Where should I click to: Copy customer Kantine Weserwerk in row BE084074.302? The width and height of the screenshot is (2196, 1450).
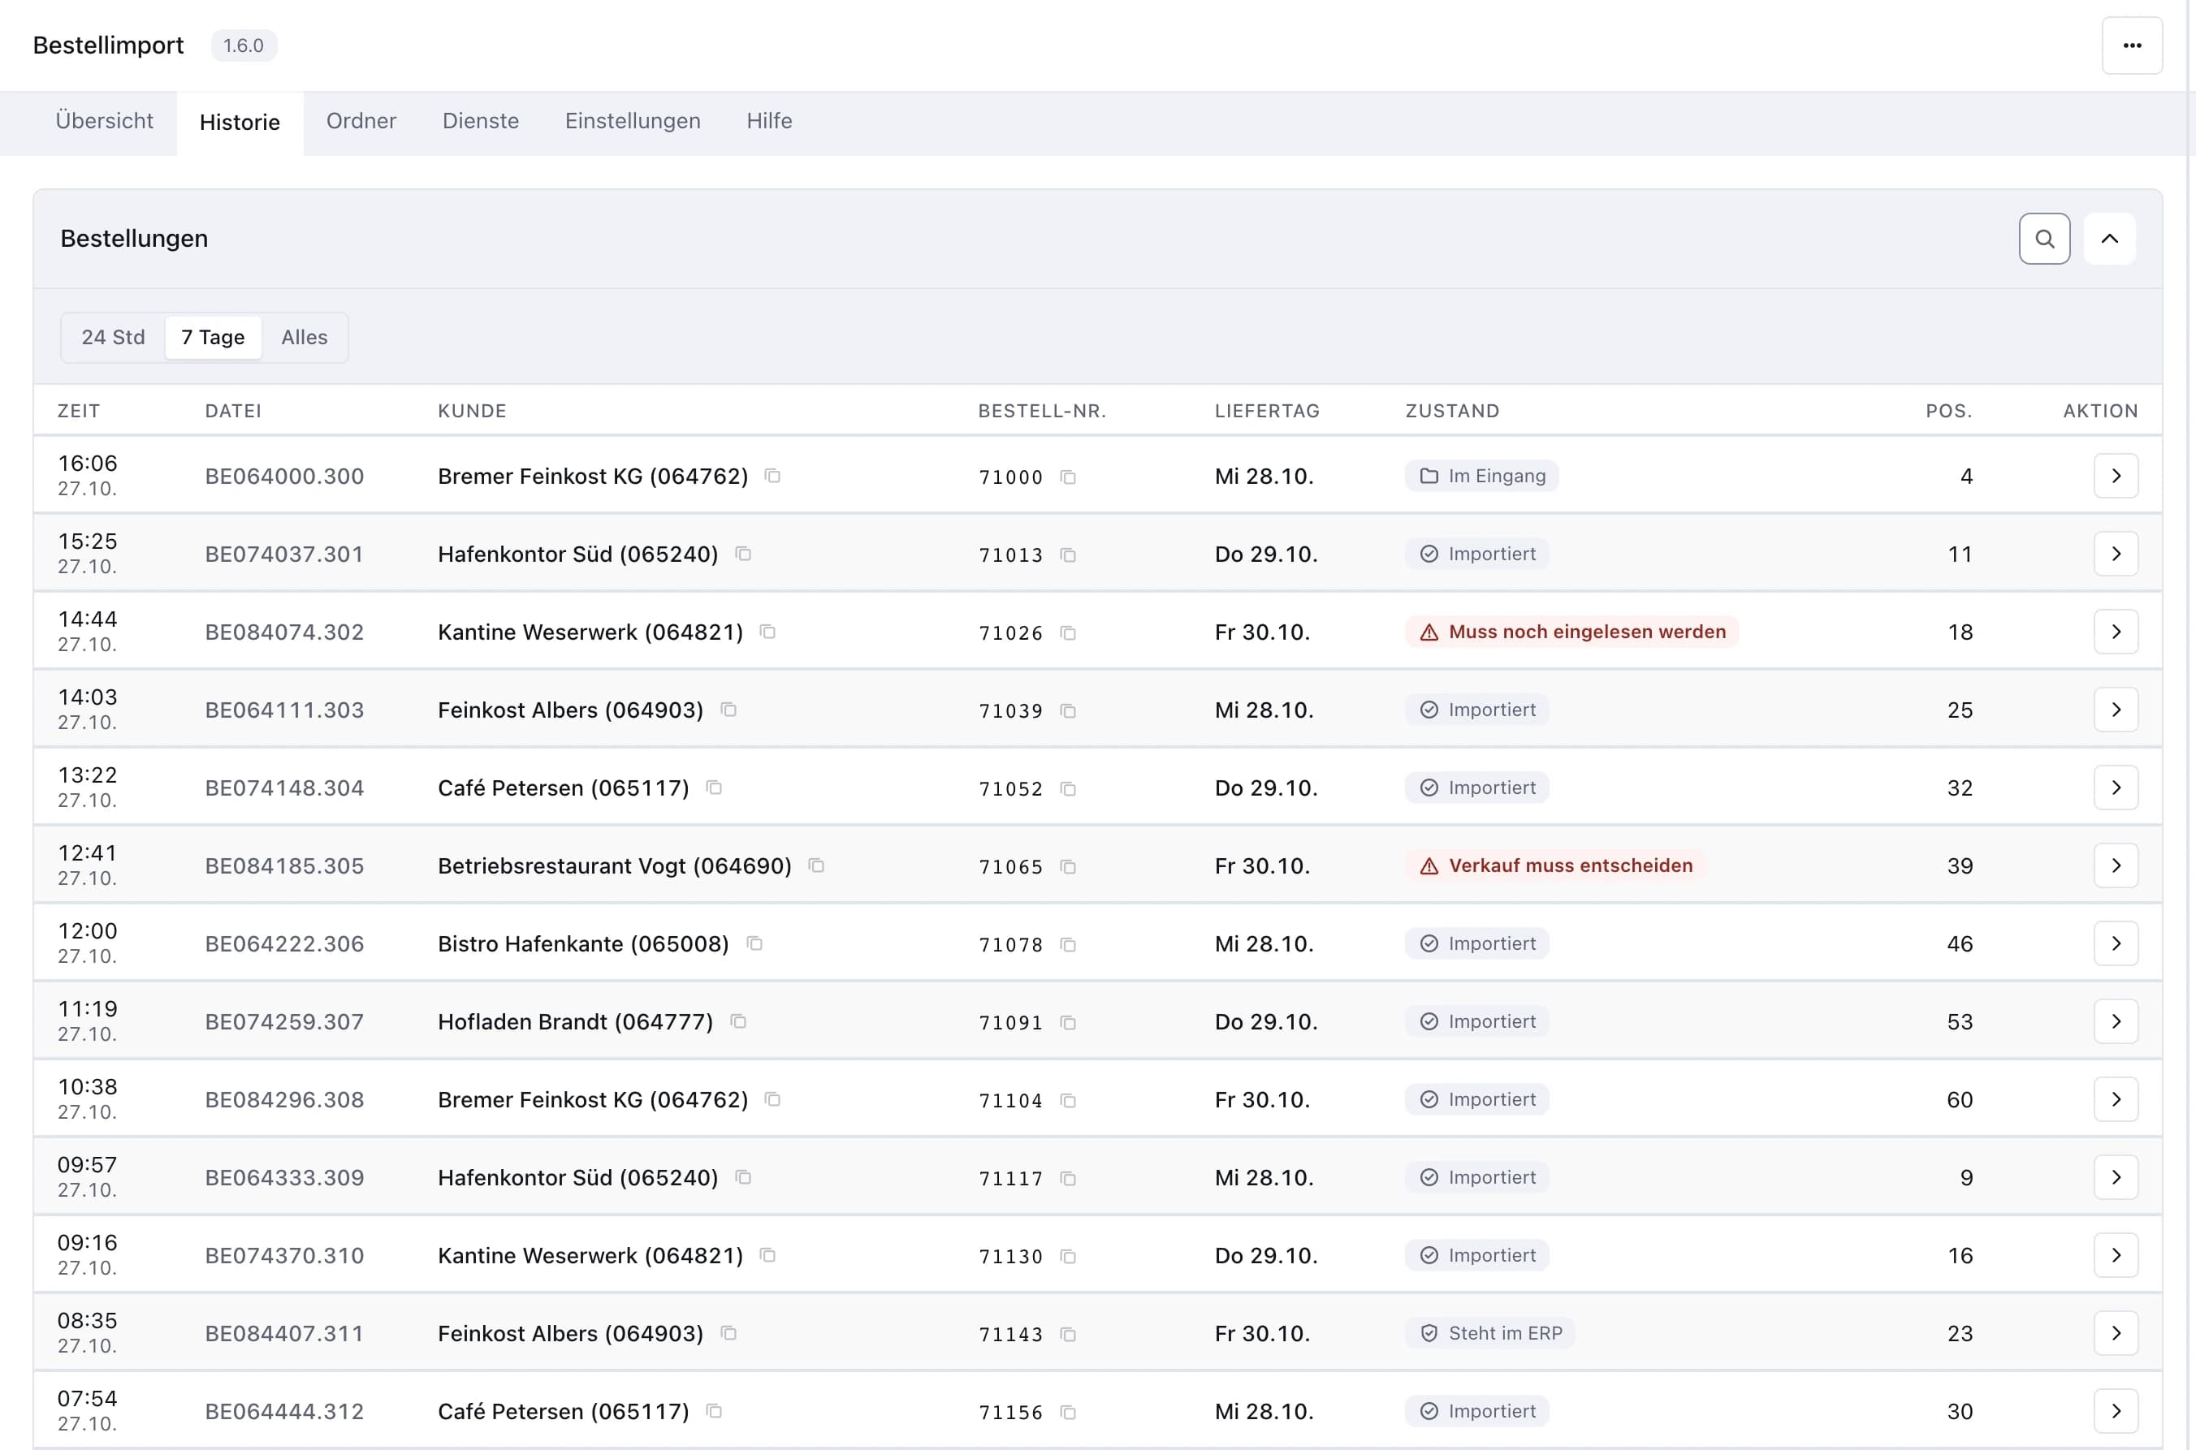(x=767, y=632)
